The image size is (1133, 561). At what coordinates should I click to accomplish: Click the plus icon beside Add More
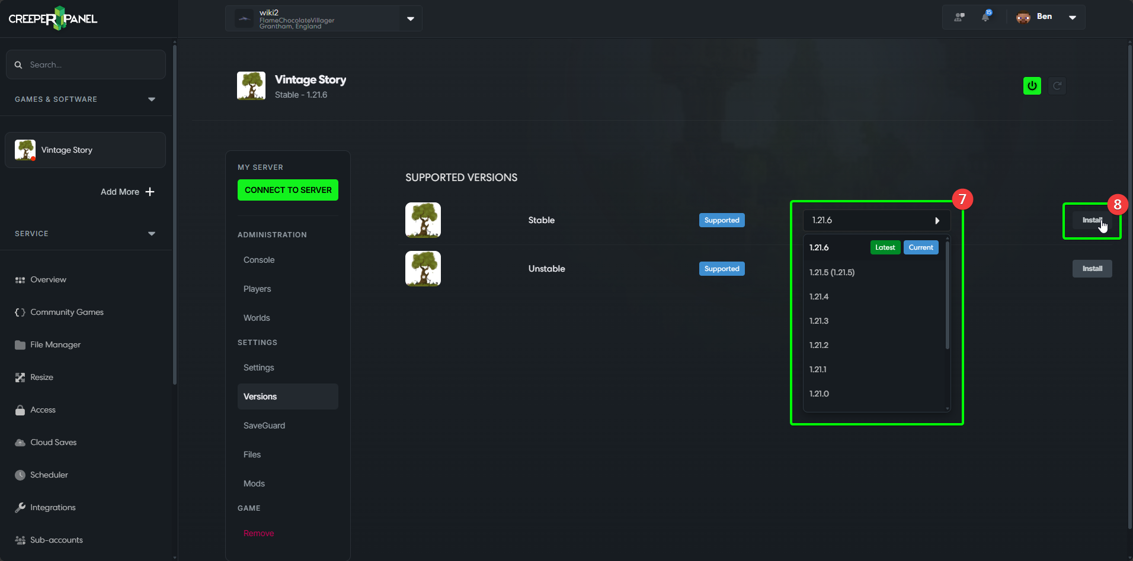click(150, 192)
